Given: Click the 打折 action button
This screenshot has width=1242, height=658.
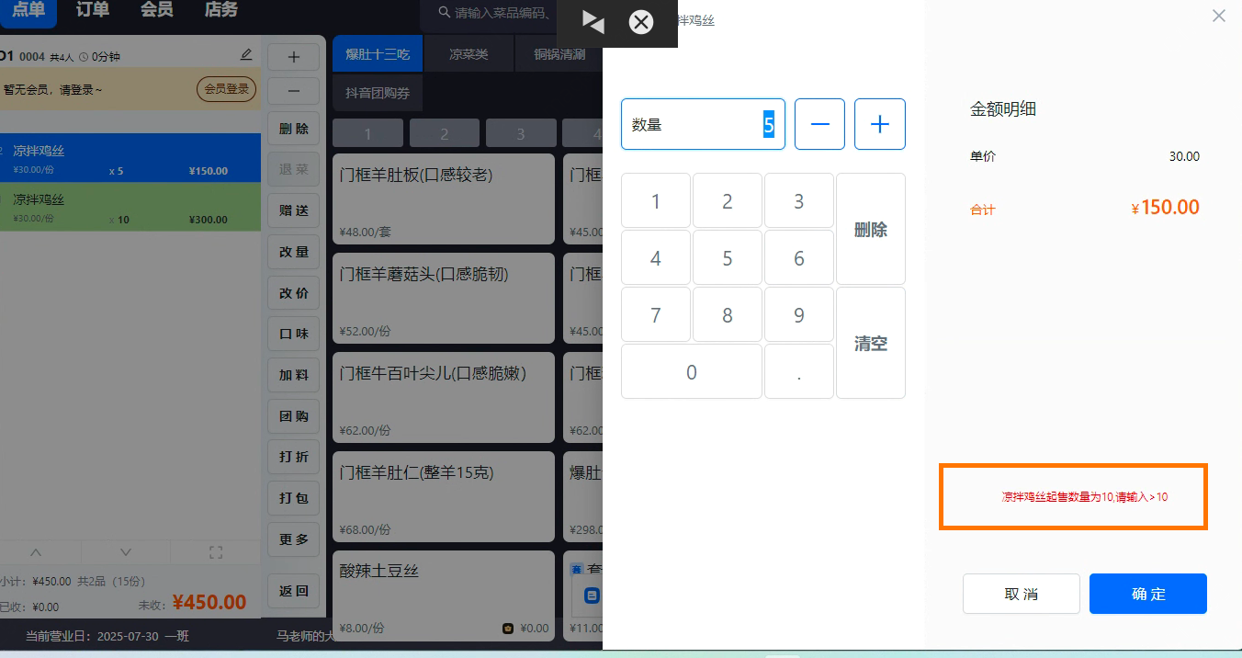Looking at the screenshot, I should click(x=294, y=457).
